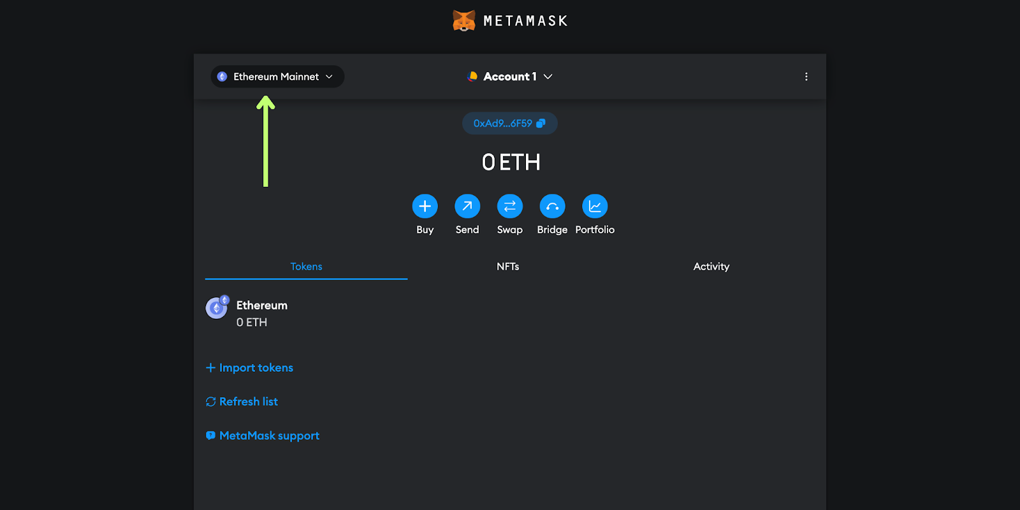Switch to the Activity tab
Image resolution: width=1020 pixels, height=510 pixels.
(x=711, y=266)
